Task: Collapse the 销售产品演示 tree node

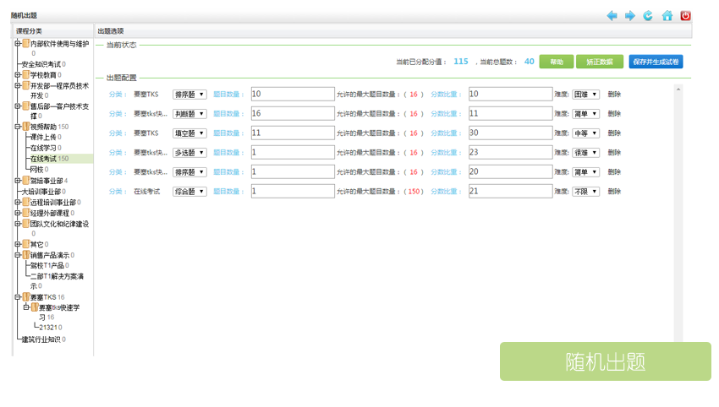Action: tap(17, 255)
